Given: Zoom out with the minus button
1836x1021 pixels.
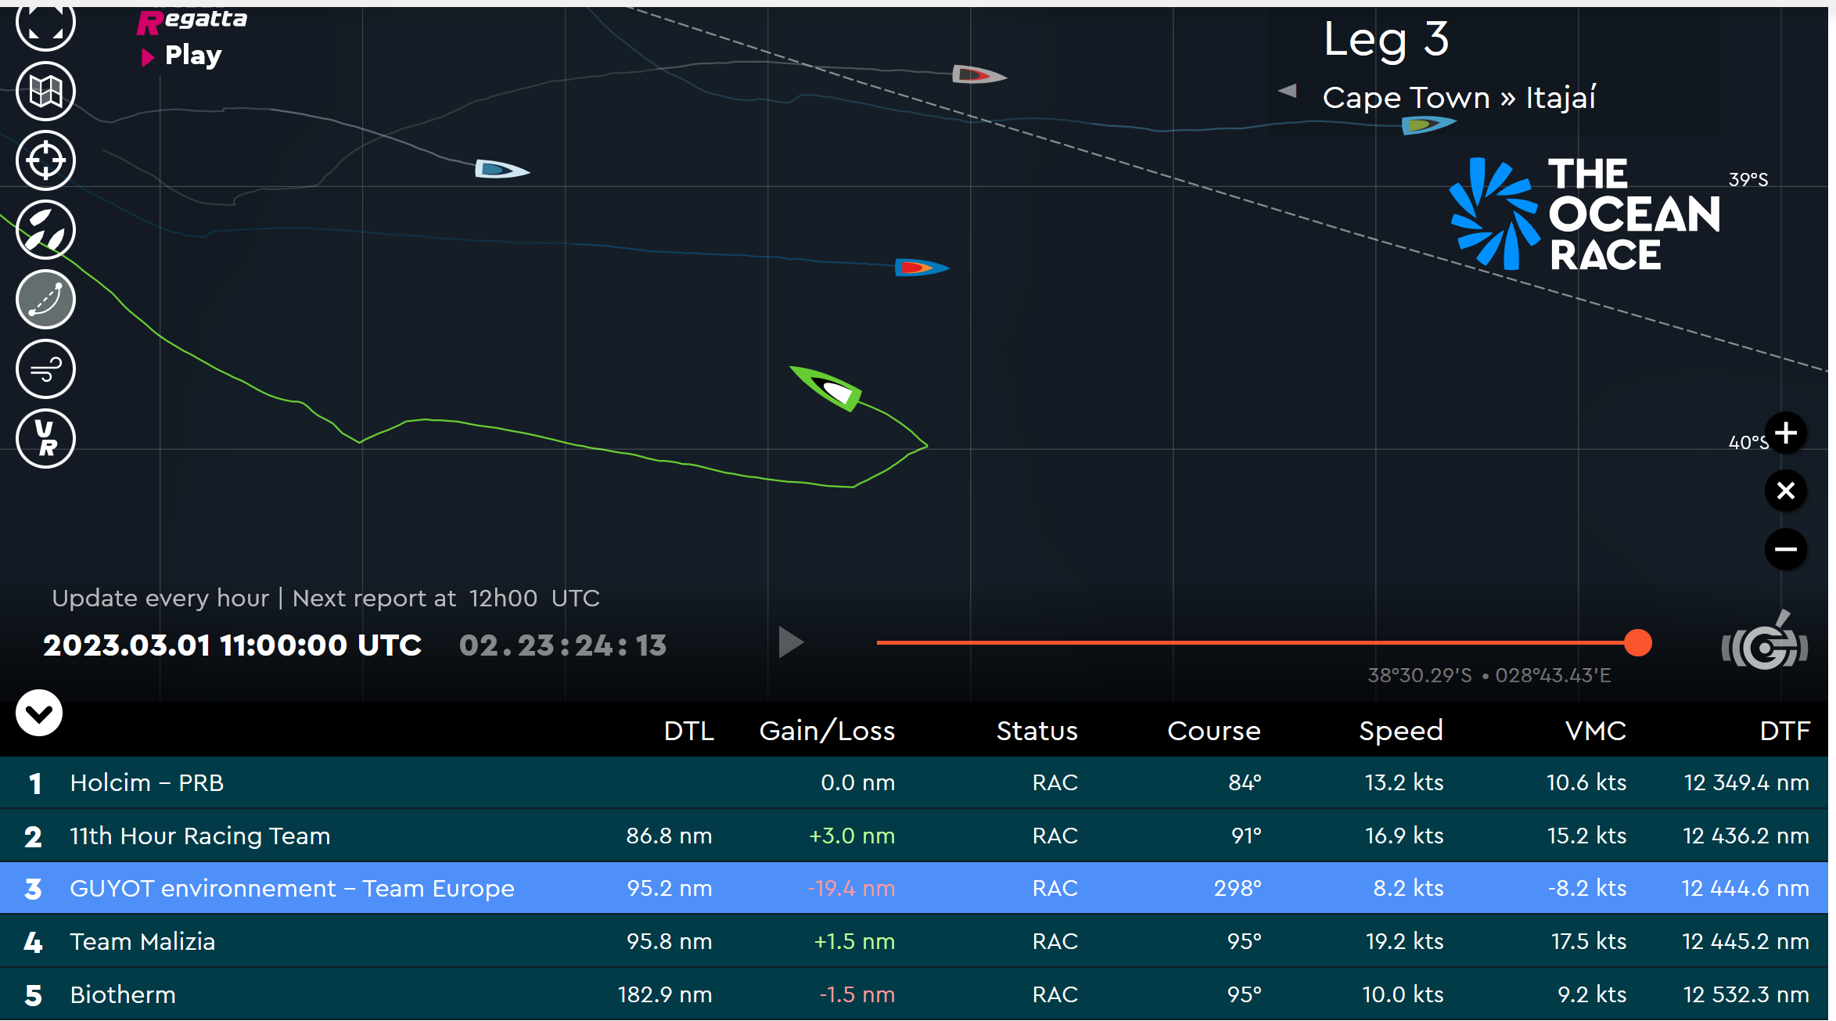Looking at the screenshot, I should (x=1786, y=549).
